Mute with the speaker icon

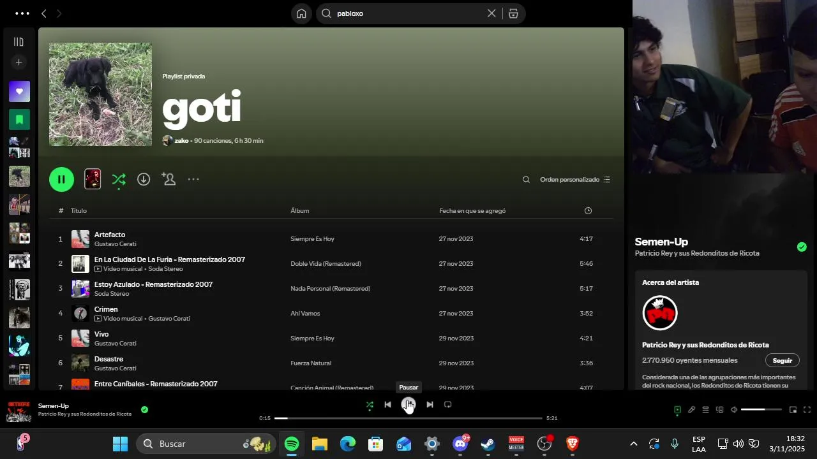point(734,410)
